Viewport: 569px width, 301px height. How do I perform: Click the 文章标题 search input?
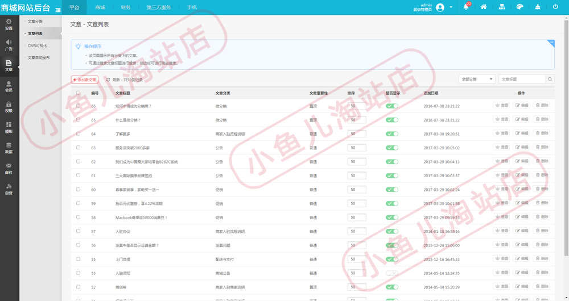[x=522, y=79]
